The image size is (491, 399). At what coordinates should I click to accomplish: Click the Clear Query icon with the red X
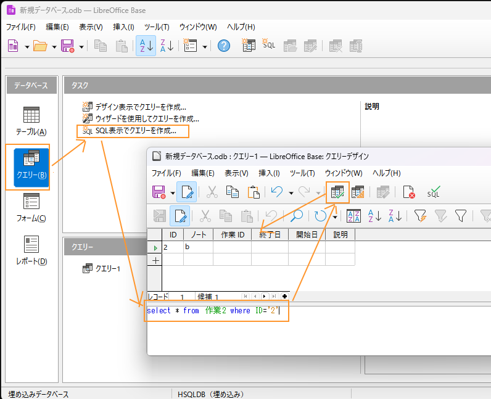click(x=408, y=192)
